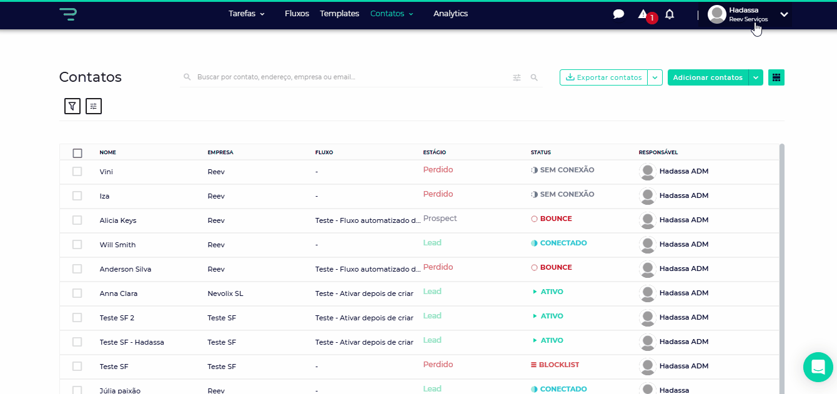Open the Intercom chat bubble

point(818,367)
